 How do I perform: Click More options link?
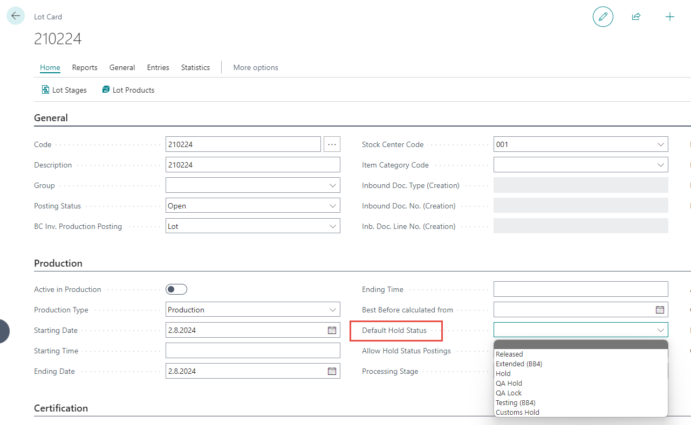256,67
